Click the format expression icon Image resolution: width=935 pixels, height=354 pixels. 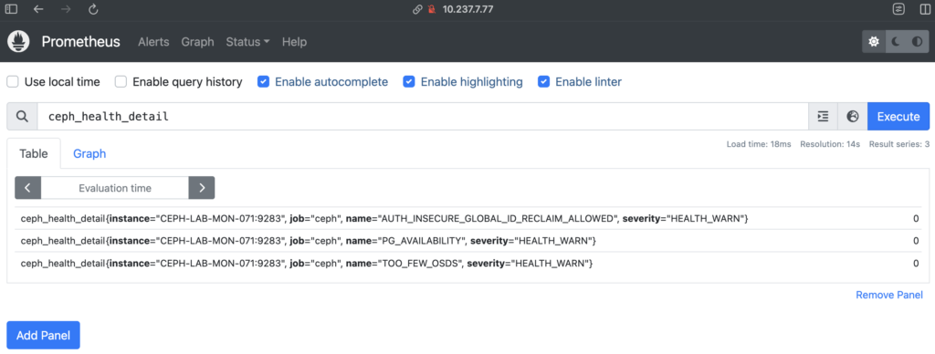pos(823,116)
